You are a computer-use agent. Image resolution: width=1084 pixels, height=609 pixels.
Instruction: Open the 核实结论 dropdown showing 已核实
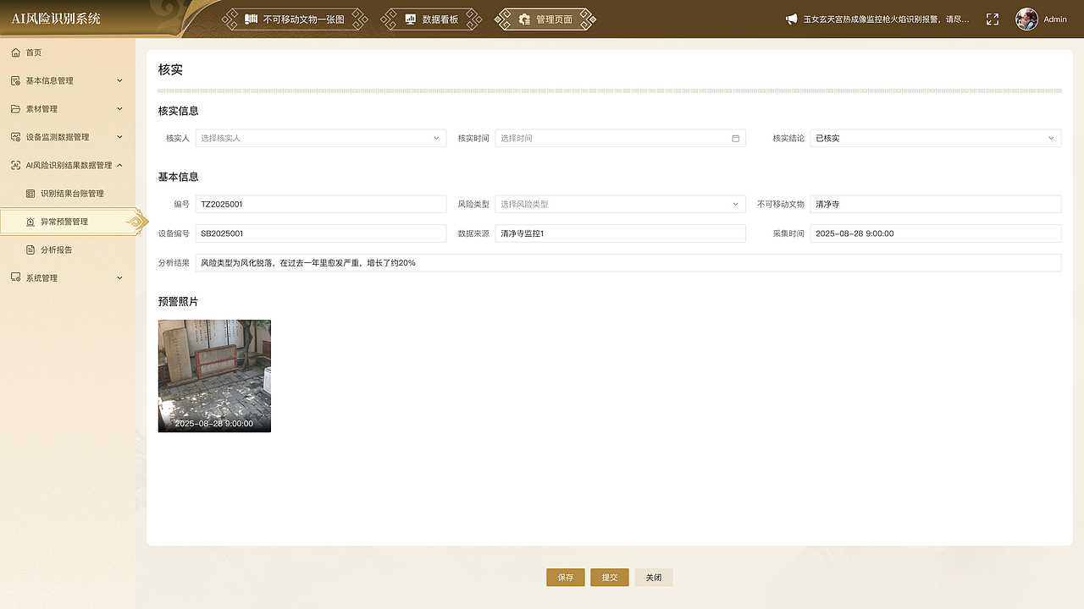[x=935, y=138]
